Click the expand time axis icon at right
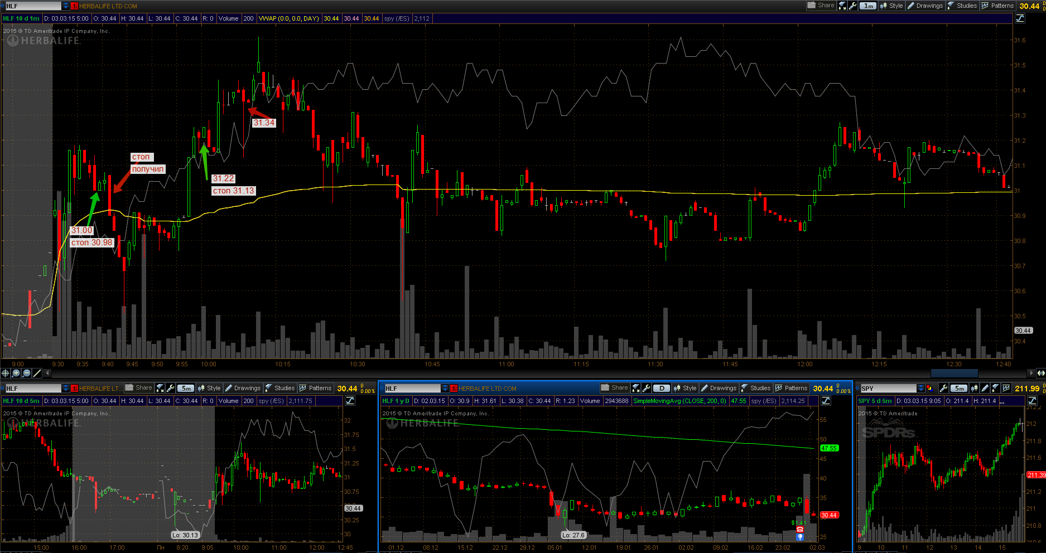The image size is (1046, 553). [x=1041, y=373]
